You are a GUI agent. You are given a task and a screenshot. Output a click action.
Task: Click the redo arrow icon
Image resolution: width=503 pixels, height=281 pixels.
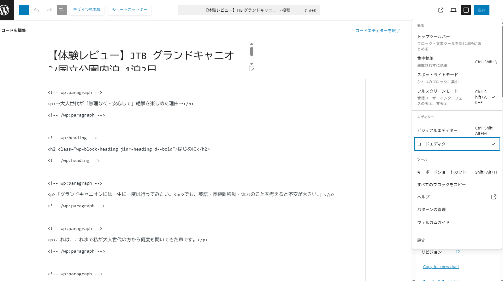(x=49, y=10)
